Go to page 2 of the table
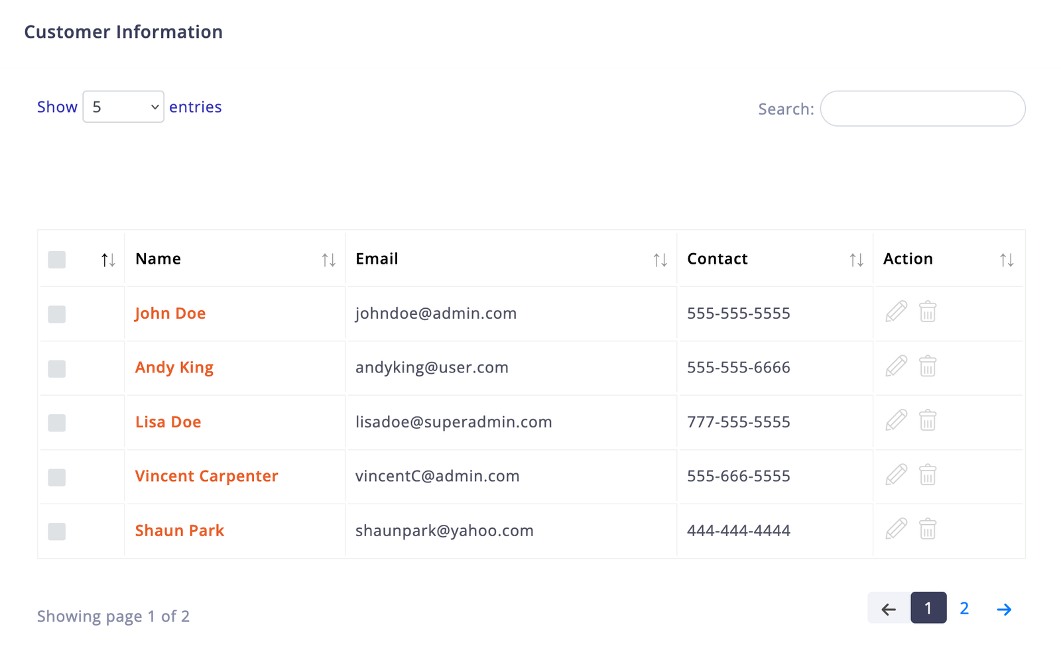 964,608
